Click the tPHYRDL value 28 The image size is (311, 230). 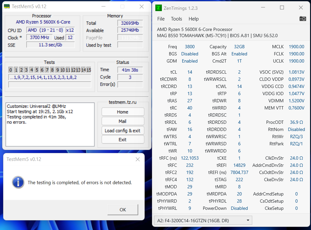pyautogui.click(x=239, y=201)
